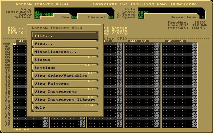Click the C.Tempo 7D value
The height and width of the screenshot is (133, 213).
coord(141,15)
